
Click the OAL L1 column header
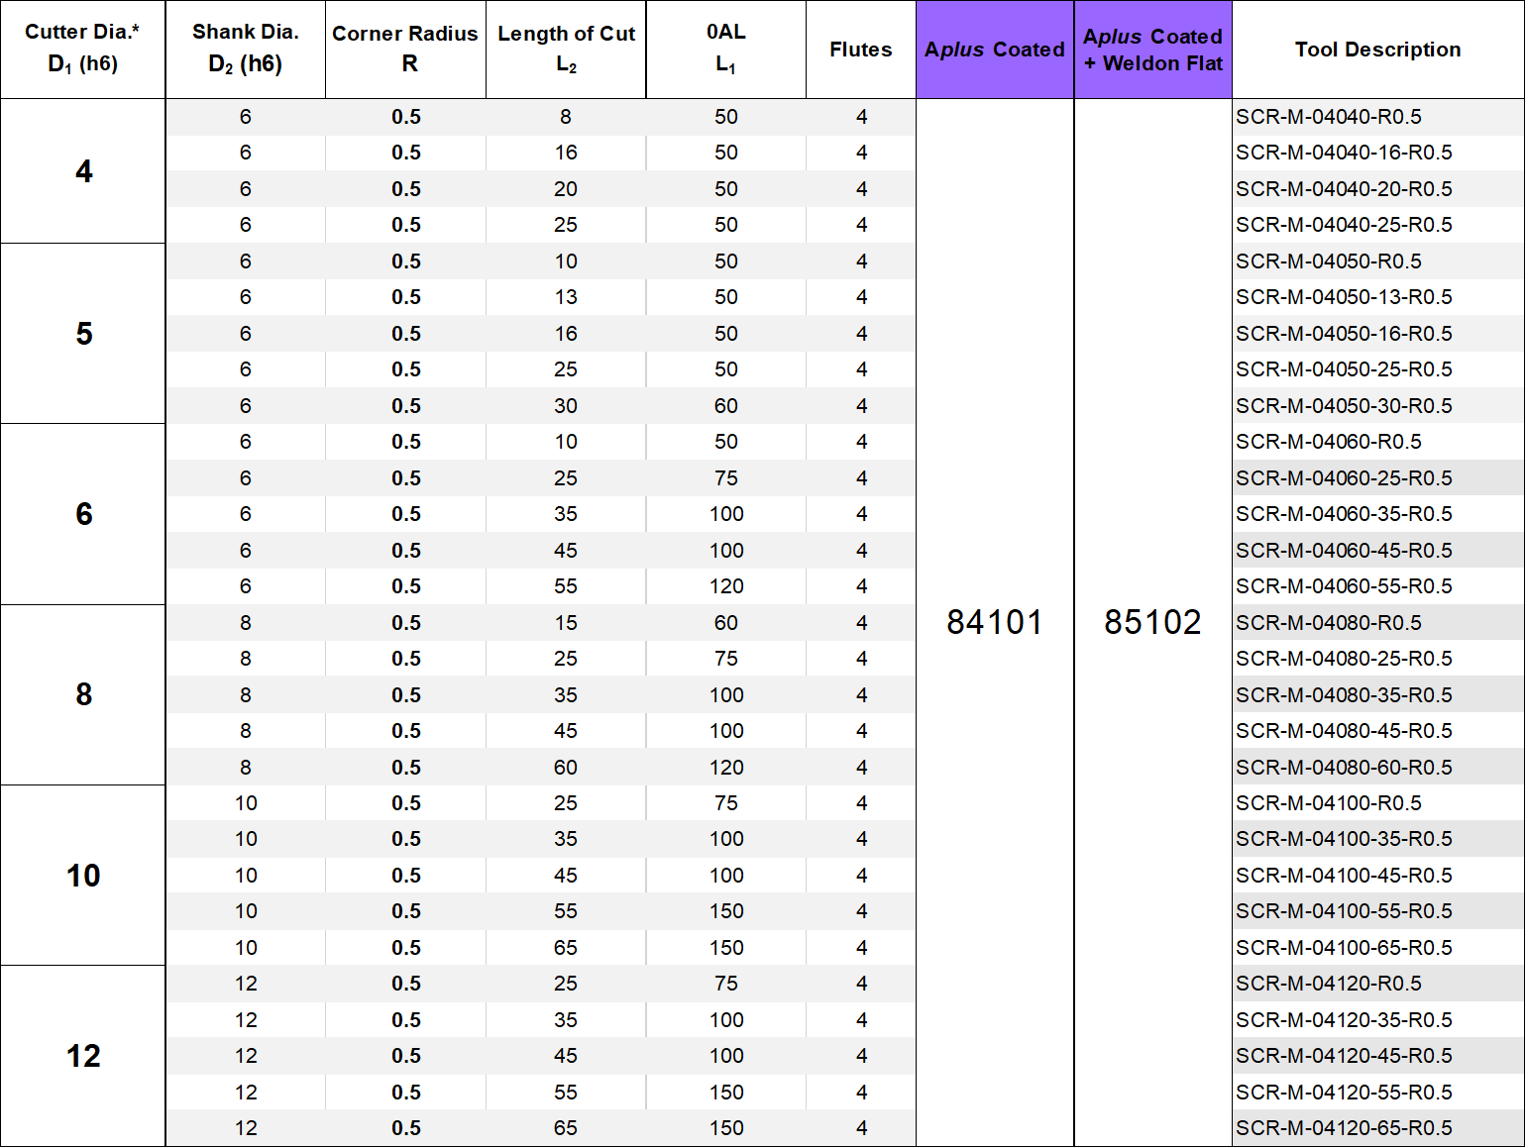tap(725, 49)
